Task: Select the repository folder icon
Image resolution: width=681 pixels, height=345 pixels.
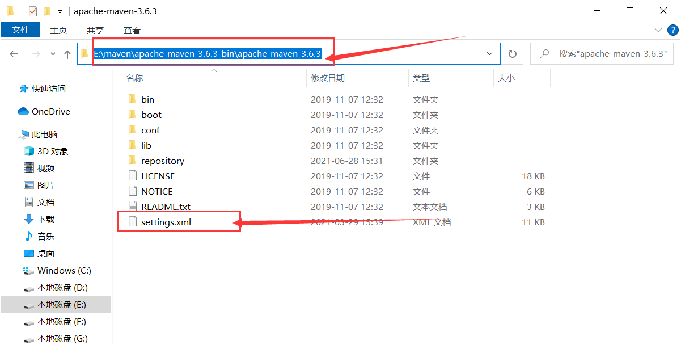Action: [132, 161]
